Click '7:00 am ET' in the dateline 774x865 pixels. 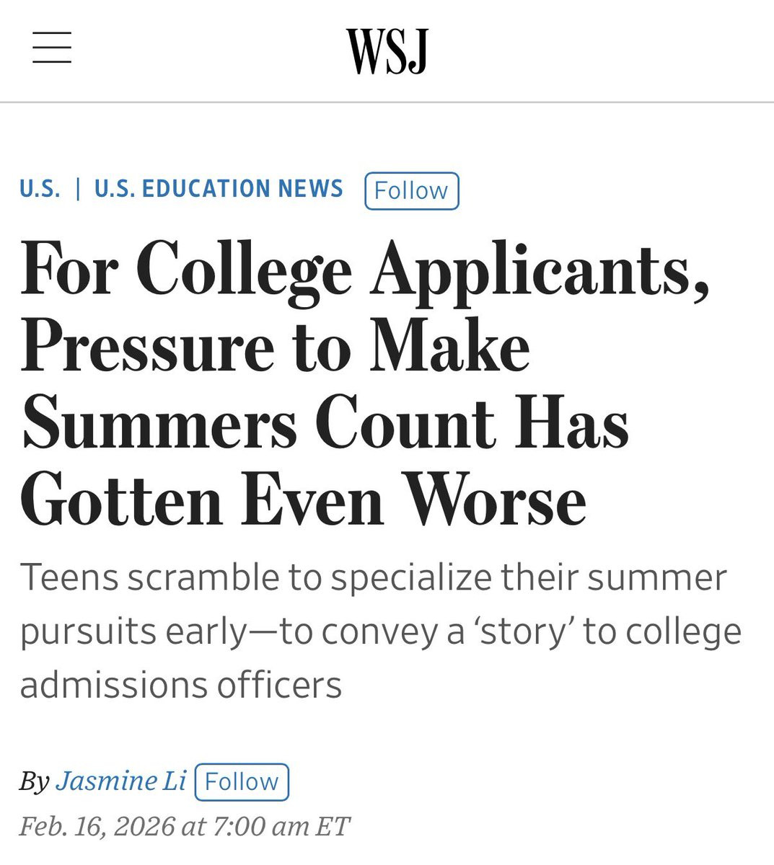click(x=282, y=826)
